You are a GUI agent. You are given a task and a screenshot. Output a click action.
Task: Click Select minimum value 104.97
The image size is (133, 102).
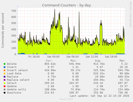[74, 83]
